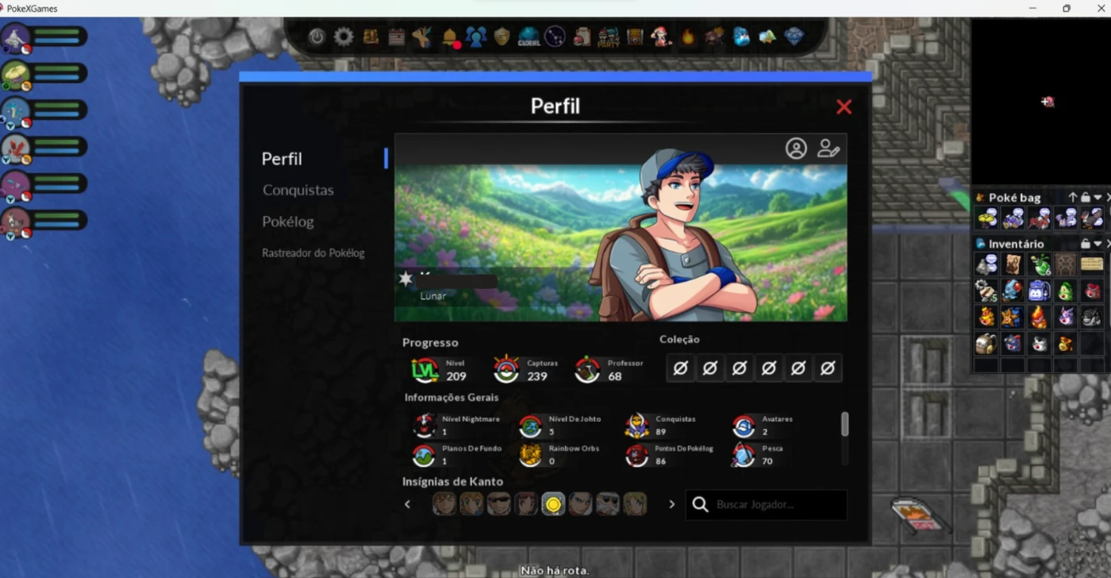
Task: Show next Kanto badges with right arrow
Action: (x=671, y=504)
